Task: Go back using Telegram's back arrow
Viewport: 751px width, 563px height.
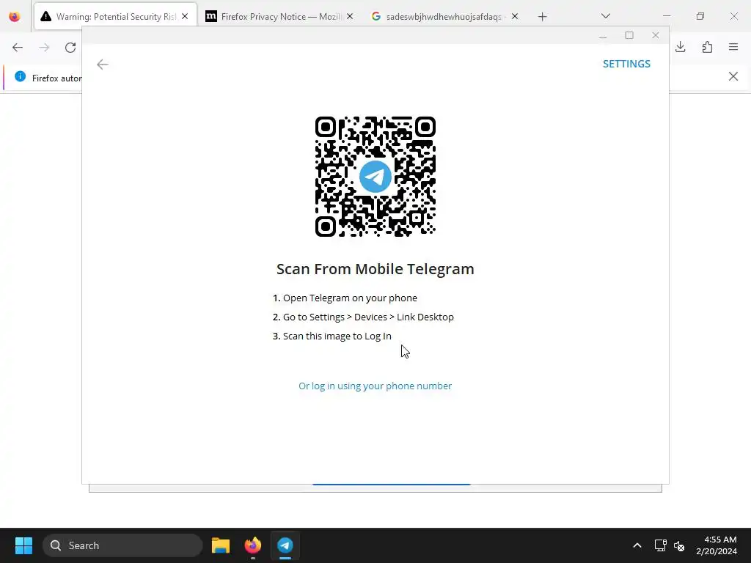Action: click(103, 65)
